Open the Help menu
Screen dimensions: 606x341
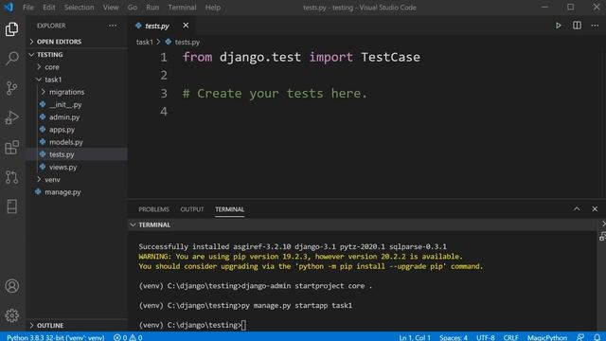(212, 8)
